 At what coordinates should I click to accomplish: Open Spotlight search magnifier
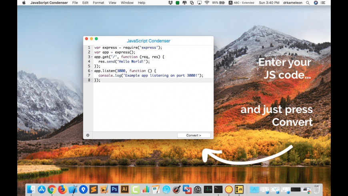[x=308, y=3]
